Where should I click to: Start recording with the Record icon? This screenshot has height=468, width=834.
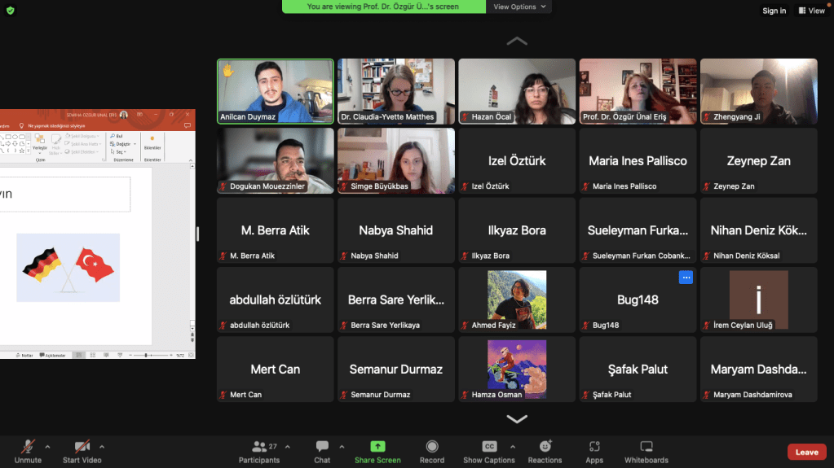pos(432,447)
